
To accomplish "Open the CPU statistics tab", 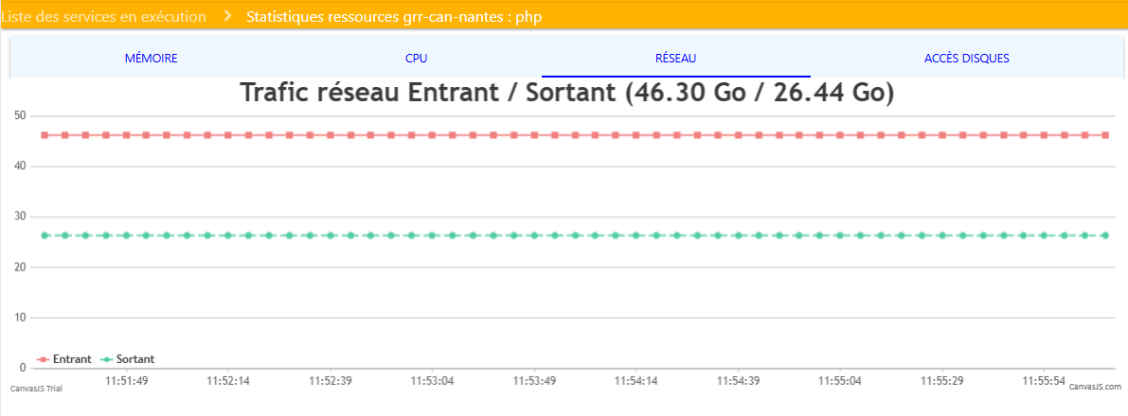I will (x=416, y=58).
